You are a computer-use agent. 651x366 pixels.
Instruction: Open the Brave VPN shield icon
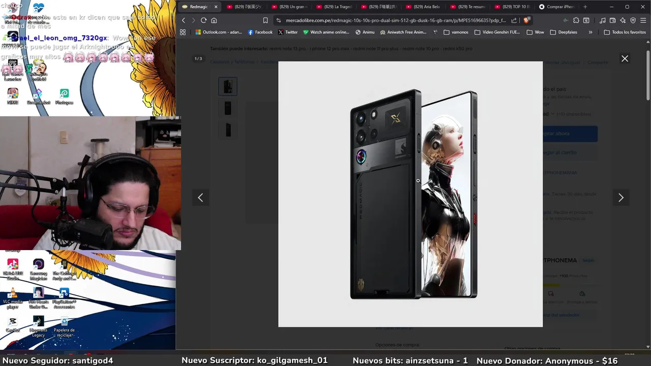coord(633,20)
